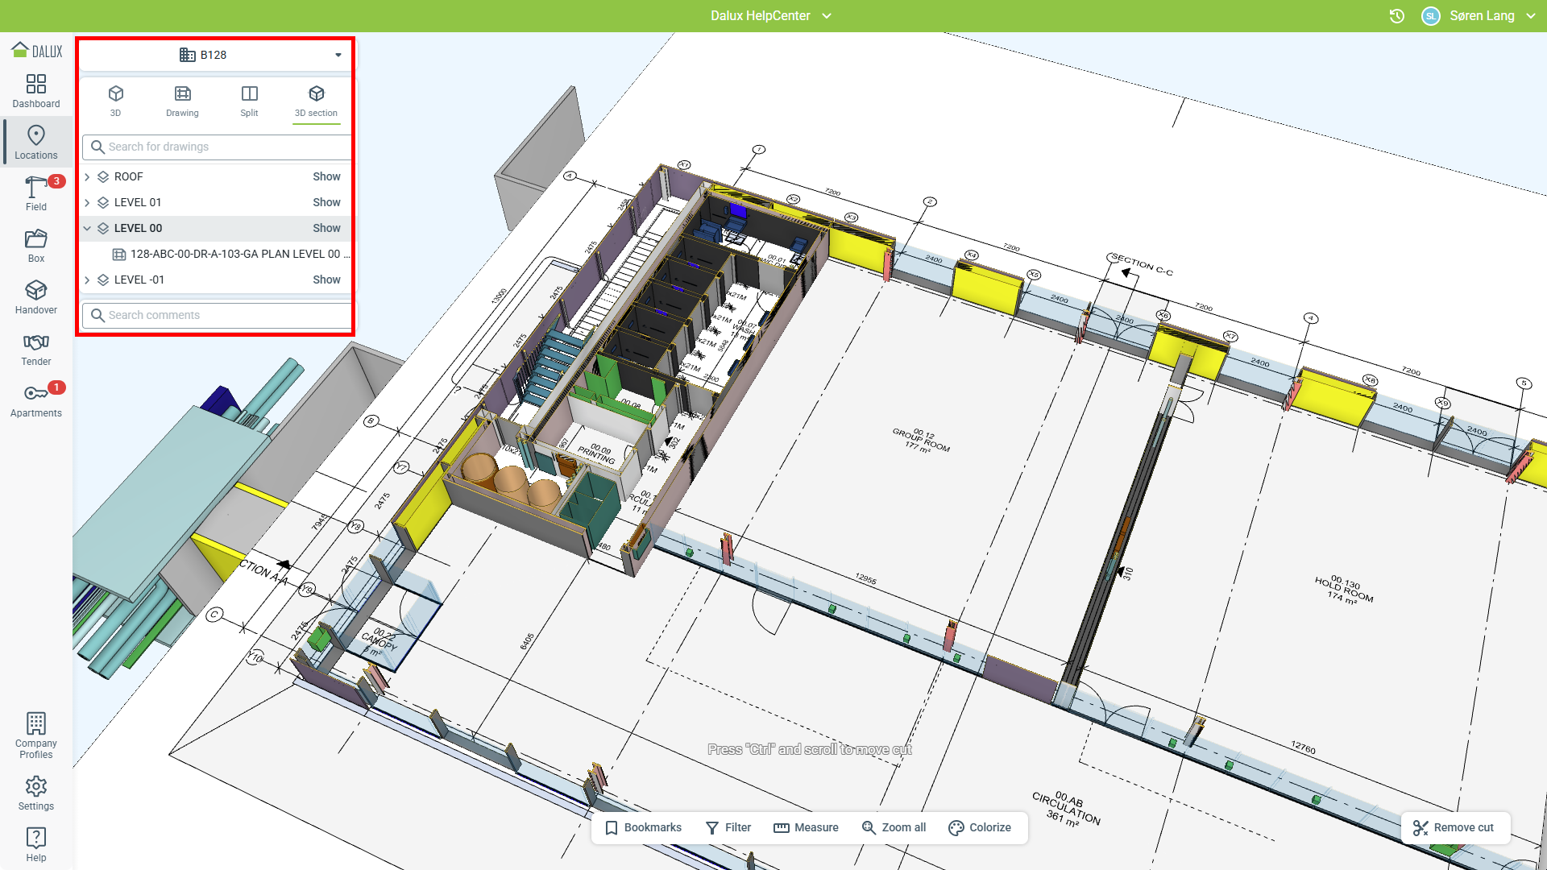Click the Measure button

coord(806,827)
